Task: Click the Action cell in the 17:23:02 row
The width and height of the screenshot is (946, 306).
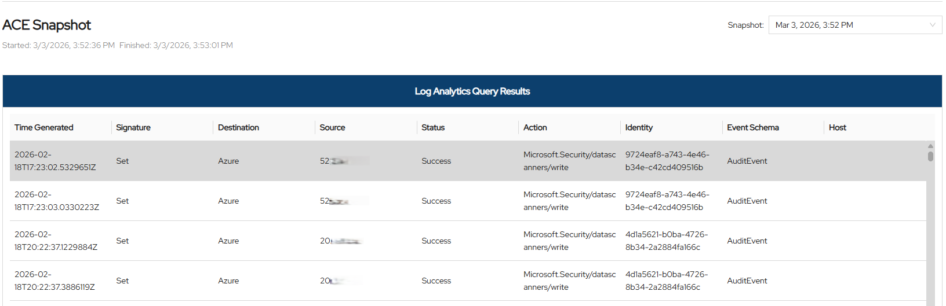Action: click(x=569, y=161)
